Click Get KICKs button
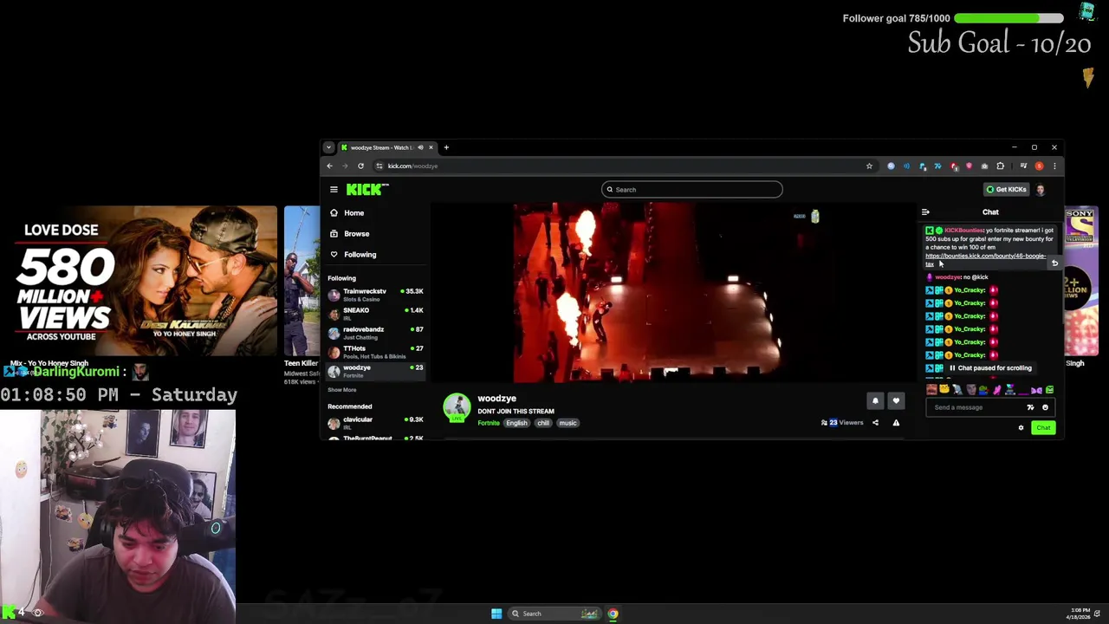The height and width of the screenshot is (624, 1109). 1006,190
